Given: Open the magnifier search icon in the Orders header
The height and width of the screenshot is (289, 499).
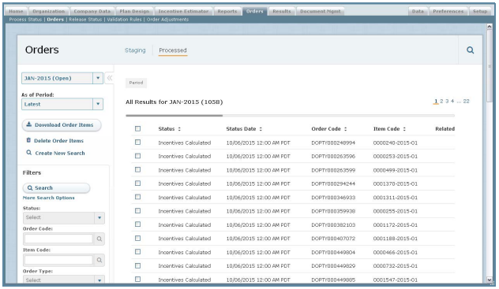Looking at the screenshot, I should [x=470, y=50].
